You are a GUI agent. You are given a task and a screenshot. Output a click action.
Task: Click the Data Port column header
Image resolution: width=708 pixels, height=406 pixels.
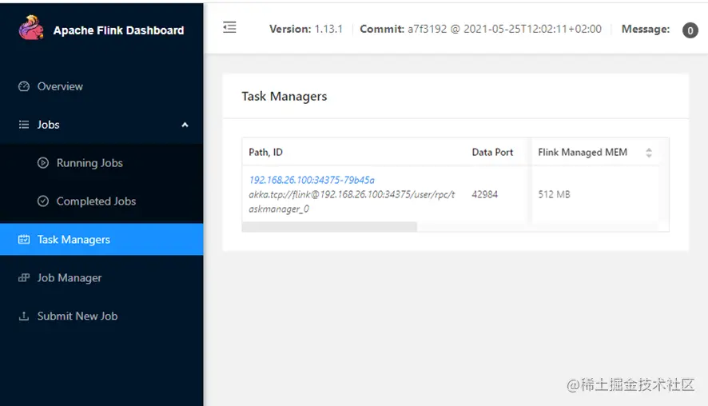pyautogui.click(x=492, y=152)
